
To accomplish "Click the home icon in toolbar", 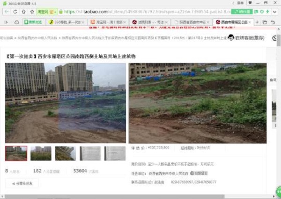I will coord(23,11).
